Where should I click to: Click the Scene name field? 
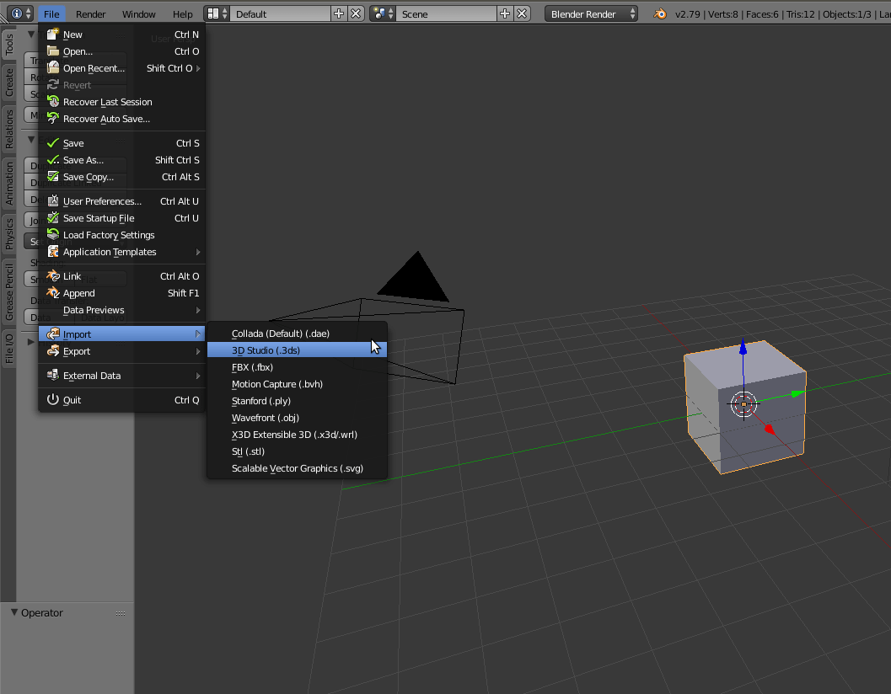pyautogui.click(x=446, y=13)
